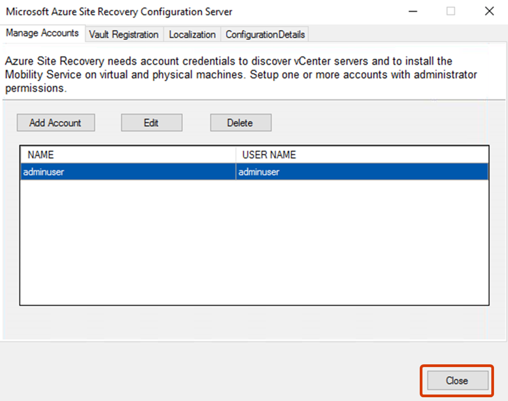508x401 pixels.
Task: Select the Manage Accounts tab
Action: click(x=43, y=33)
